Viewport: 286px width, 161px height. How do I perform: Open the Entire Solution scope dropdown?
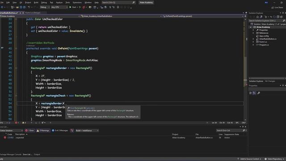(12, 131)
